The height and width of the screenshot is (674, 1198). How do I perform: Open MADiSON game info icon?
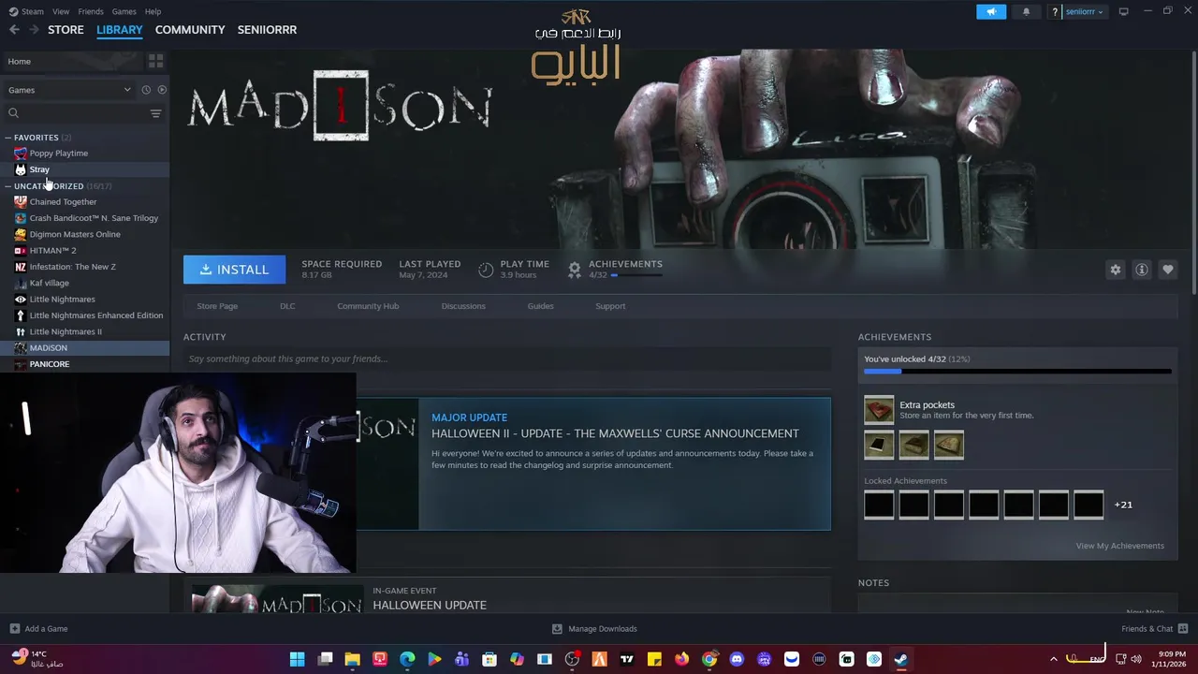[x=1141, y=270]
